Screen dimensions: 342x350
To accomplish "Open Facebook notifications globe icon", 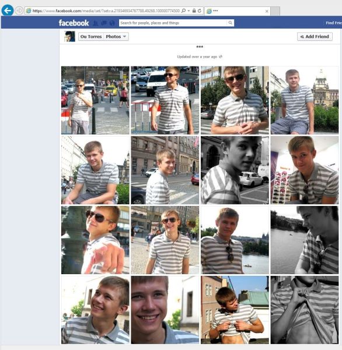I will pos(112,23).
